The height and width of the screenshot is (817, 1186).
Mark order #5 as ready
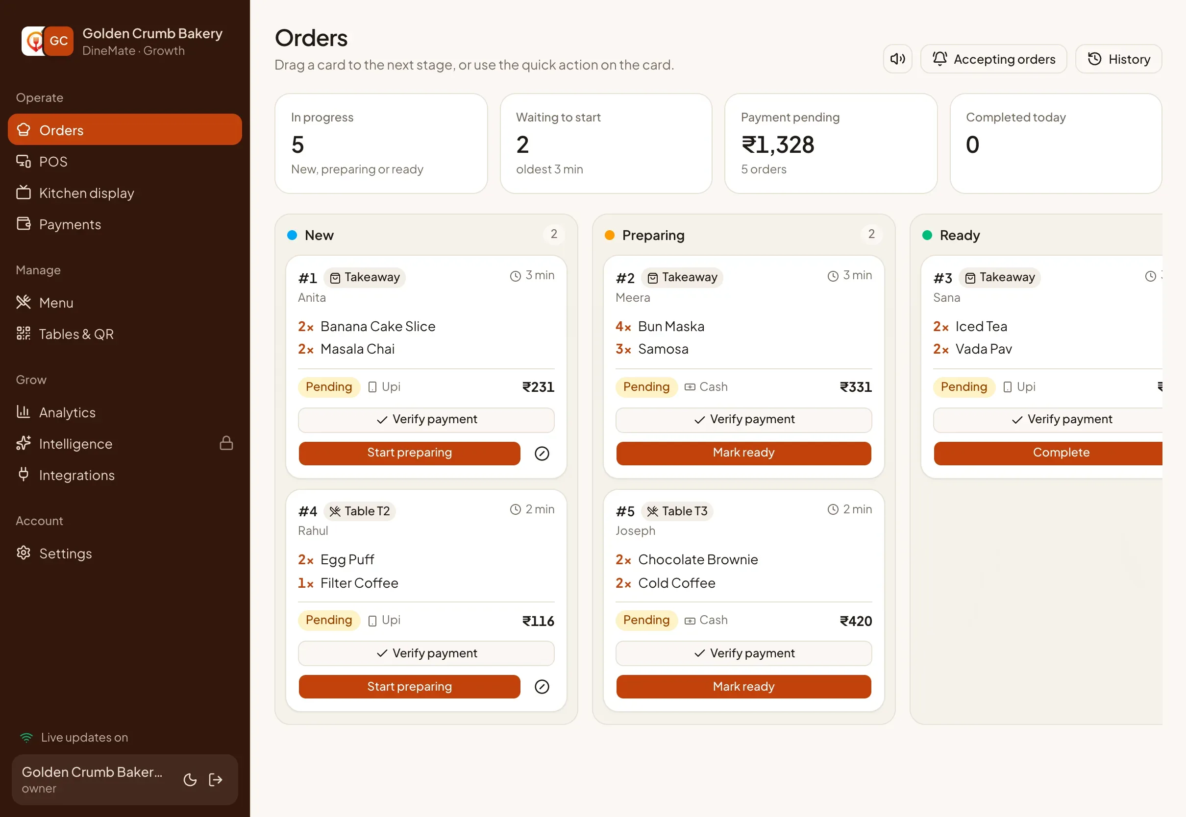click(743, 687)
